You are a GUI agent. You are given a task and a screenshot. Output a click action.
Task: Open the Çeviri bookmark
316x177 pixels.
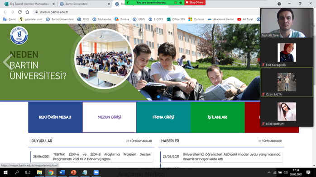(x=10, y=19)
